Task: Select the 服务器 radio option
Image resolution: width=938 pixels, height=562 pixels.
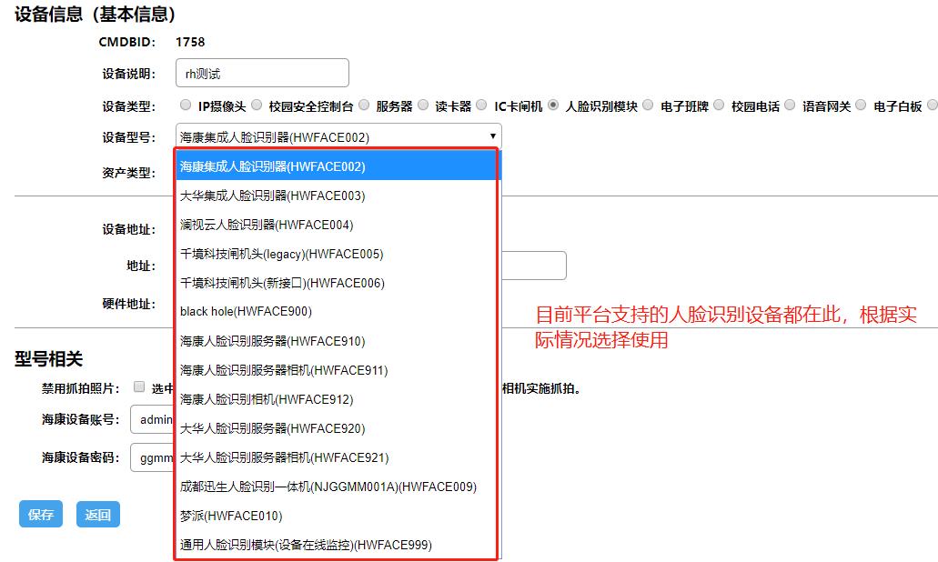Action: pos(364,105)
